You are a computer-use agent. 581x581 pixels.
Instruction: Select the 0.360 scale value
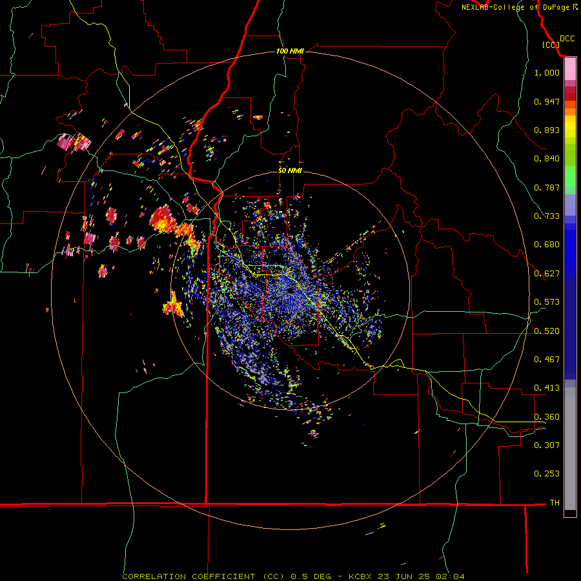point(547,417)
